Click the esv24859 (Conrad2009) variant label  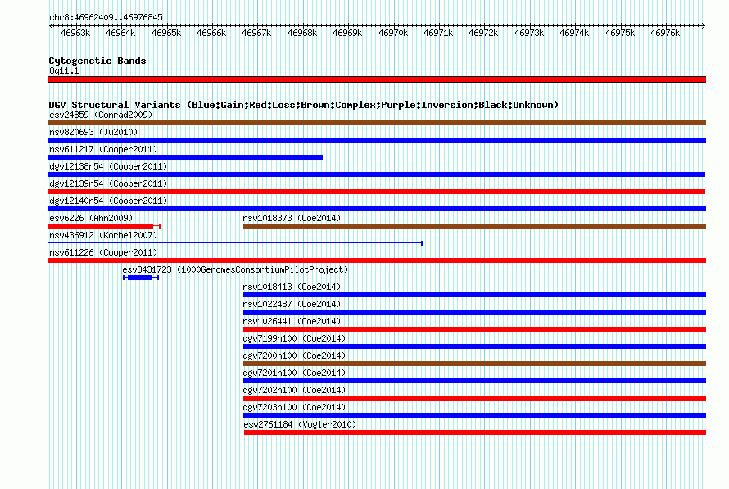coord(101,115)
